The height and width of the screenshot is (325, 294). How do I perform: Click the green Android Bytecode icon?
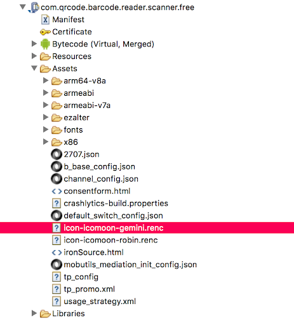tap(45, 44)
